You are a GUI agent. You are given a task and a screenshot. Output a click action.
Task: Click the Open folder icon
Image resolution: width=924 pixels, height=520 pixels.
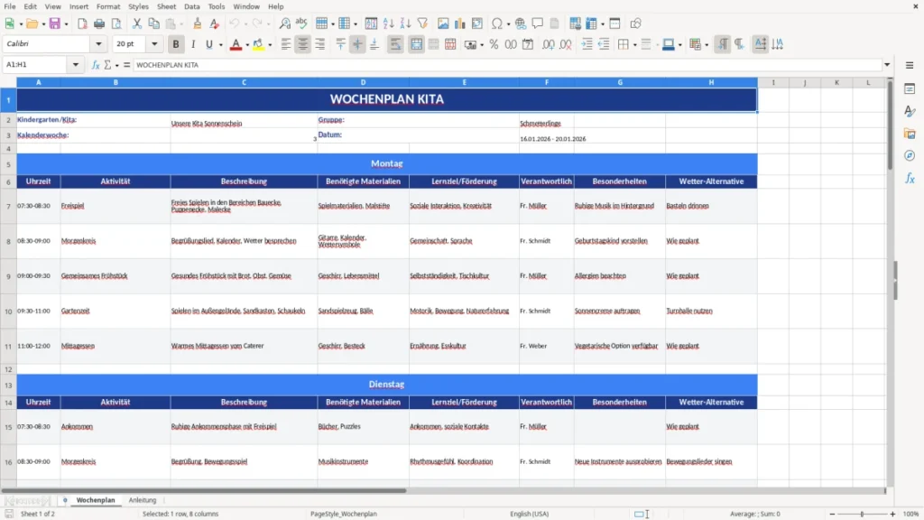[x=32, y=23]
